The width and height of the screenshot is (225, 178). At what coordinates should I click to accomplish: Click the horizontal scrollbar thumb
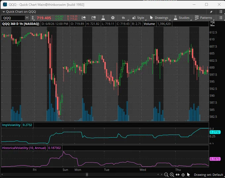coord(87,175)
